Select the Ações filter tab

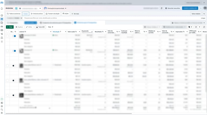click(x=65, y=14)
